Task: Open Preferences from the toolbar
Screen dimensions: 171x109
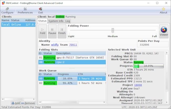Action: [x=25, y=11]
